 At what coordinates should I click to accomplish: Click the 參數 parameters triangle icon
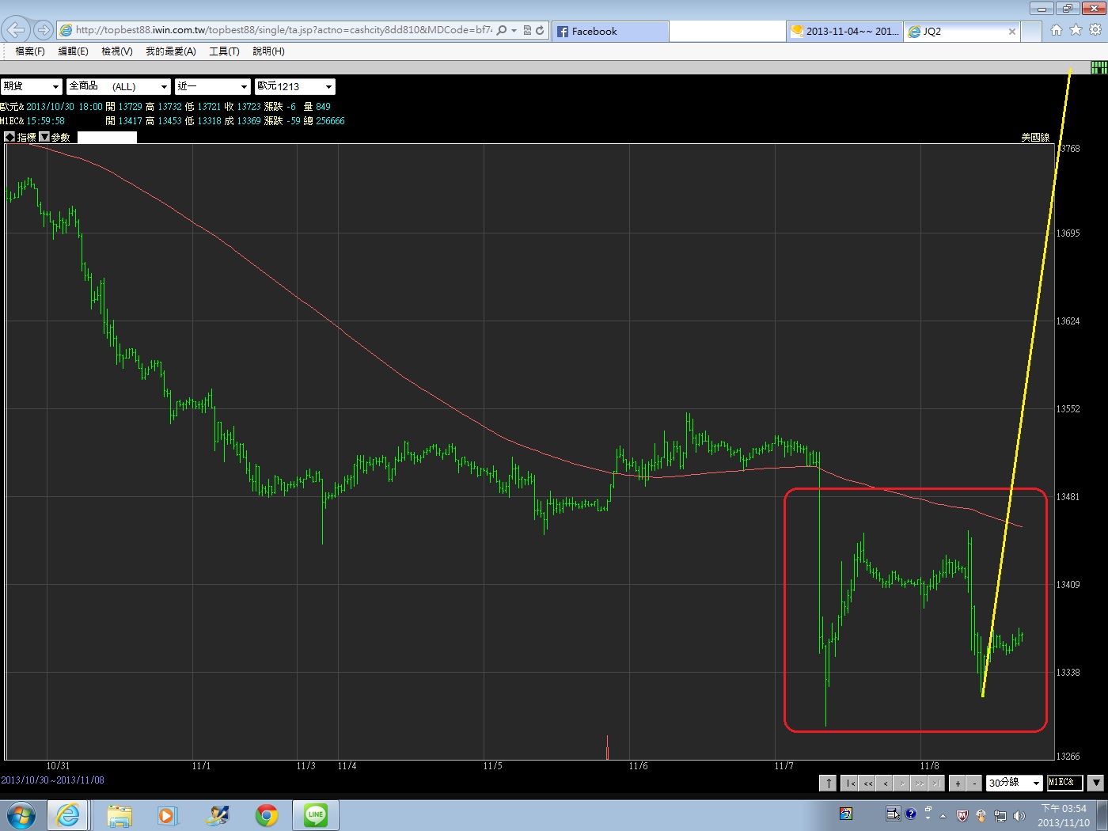44,137
